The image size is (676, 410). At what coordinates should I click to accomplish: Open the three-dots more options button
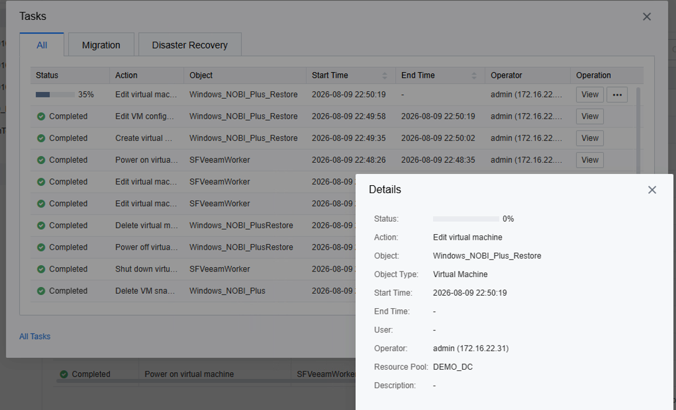click(617, 94)
